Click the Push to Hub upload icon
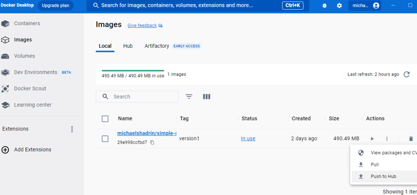Screen dimensions: 417x195 coord(361,176)
